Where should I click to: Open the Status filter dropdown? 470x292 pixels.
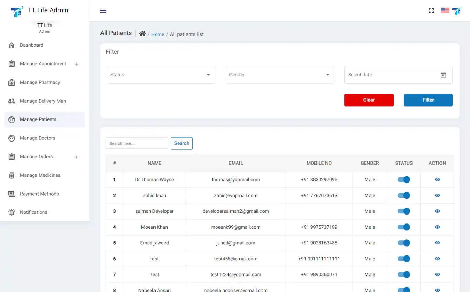[161, 75]
